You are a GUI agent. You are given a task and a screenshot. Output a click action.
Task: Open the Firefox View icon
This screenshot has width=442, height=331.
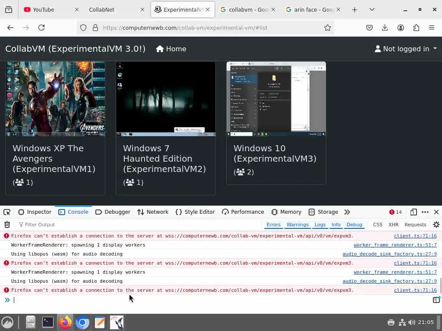point(9,9)
